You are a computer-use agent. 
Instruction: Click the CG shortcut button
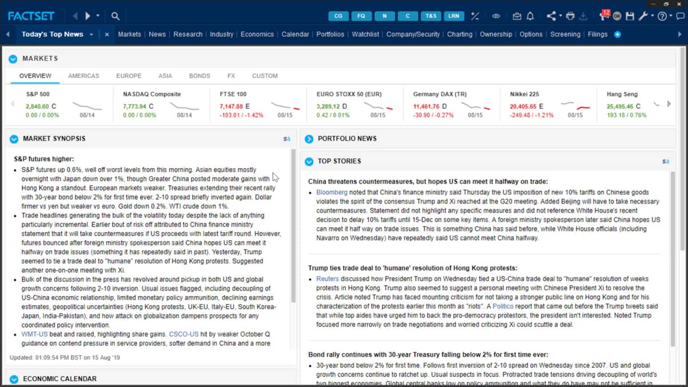point(338,16)
